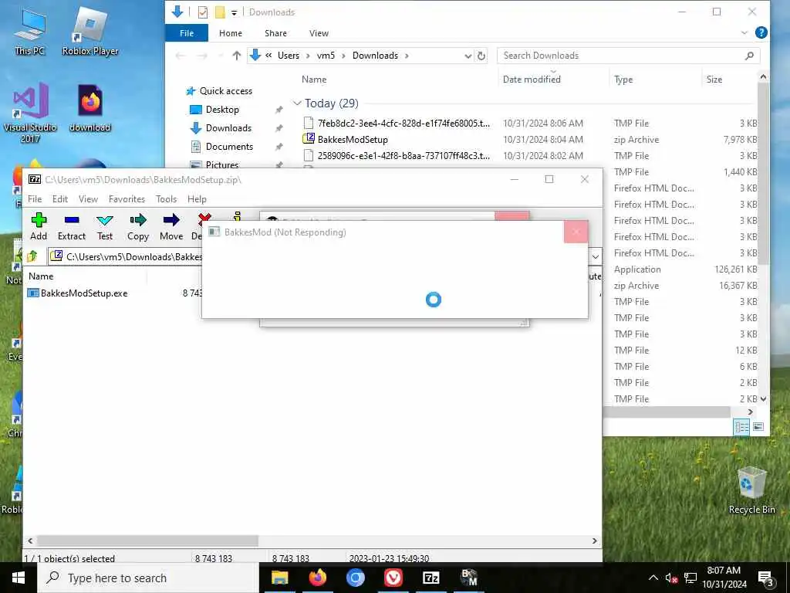
Task: Click the Move tool in 7-Zip
Action: pyautogui.click(x=171, y=226)
